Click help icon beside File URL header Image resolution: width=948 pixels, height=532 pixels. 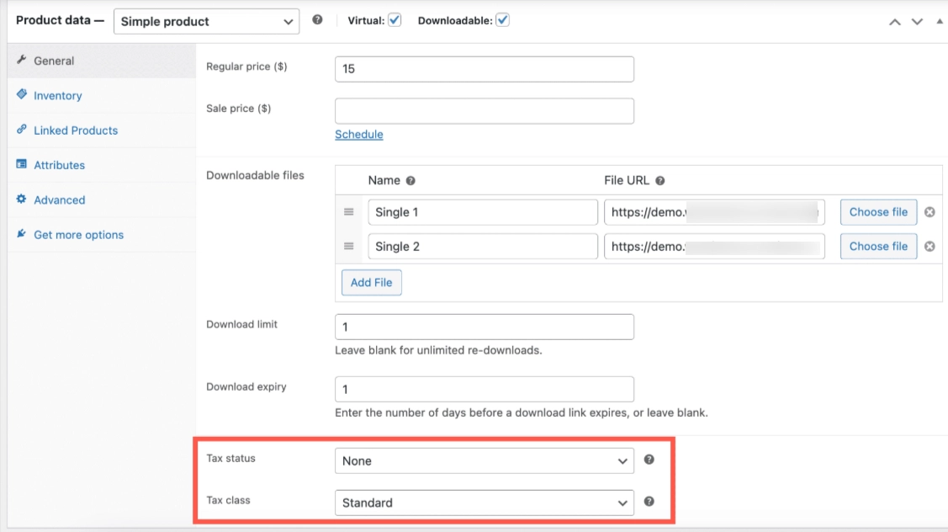pos(660,181)
